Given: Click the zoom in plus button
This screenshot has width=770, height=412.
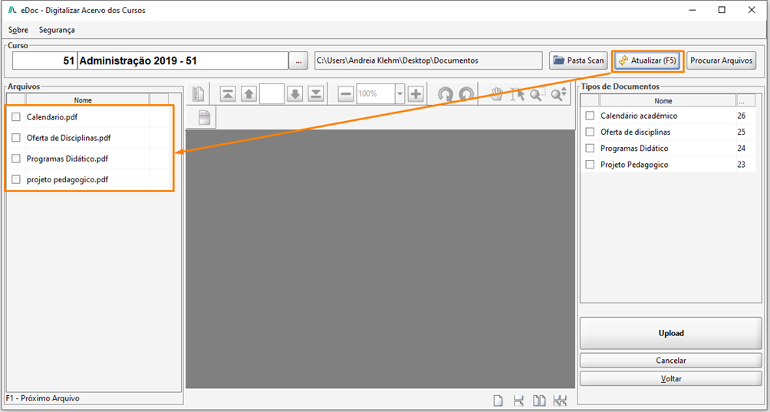Looking at the screenshot, I should tap(416, 93).
